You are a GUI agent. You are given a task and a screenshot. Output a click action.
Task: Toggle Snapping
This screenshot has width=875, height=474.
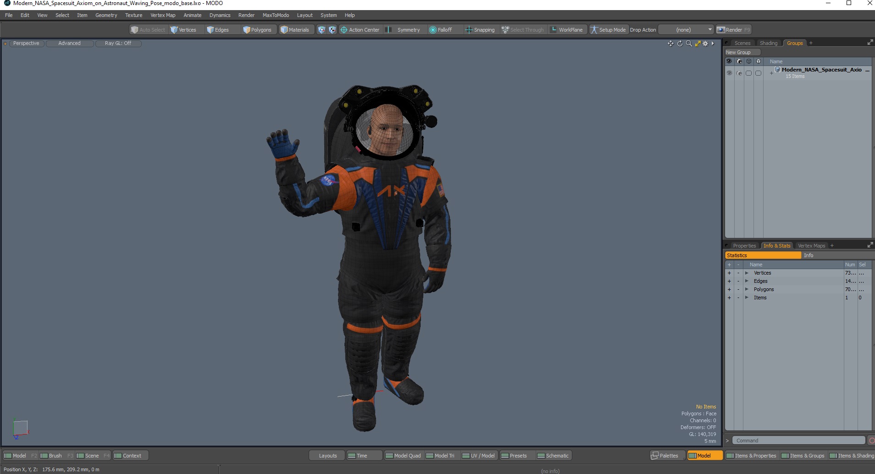480,30
